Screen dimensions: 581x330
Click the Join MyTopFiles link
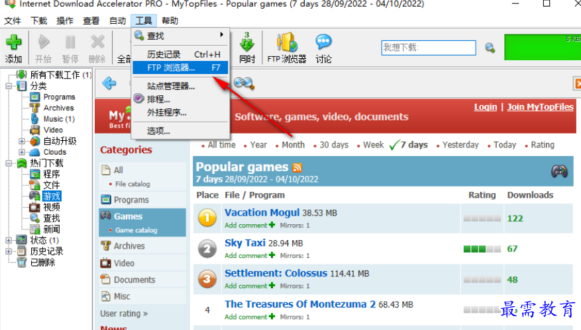(x=540, y=107)
